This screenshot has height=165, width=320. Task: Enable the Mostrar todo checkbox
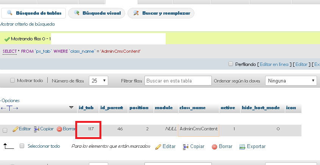pyautogui.click(x=12, y=81)
